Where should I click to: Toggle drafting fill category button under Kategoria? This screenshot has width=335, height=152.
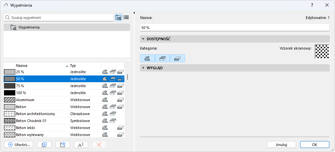click(147, 58)
